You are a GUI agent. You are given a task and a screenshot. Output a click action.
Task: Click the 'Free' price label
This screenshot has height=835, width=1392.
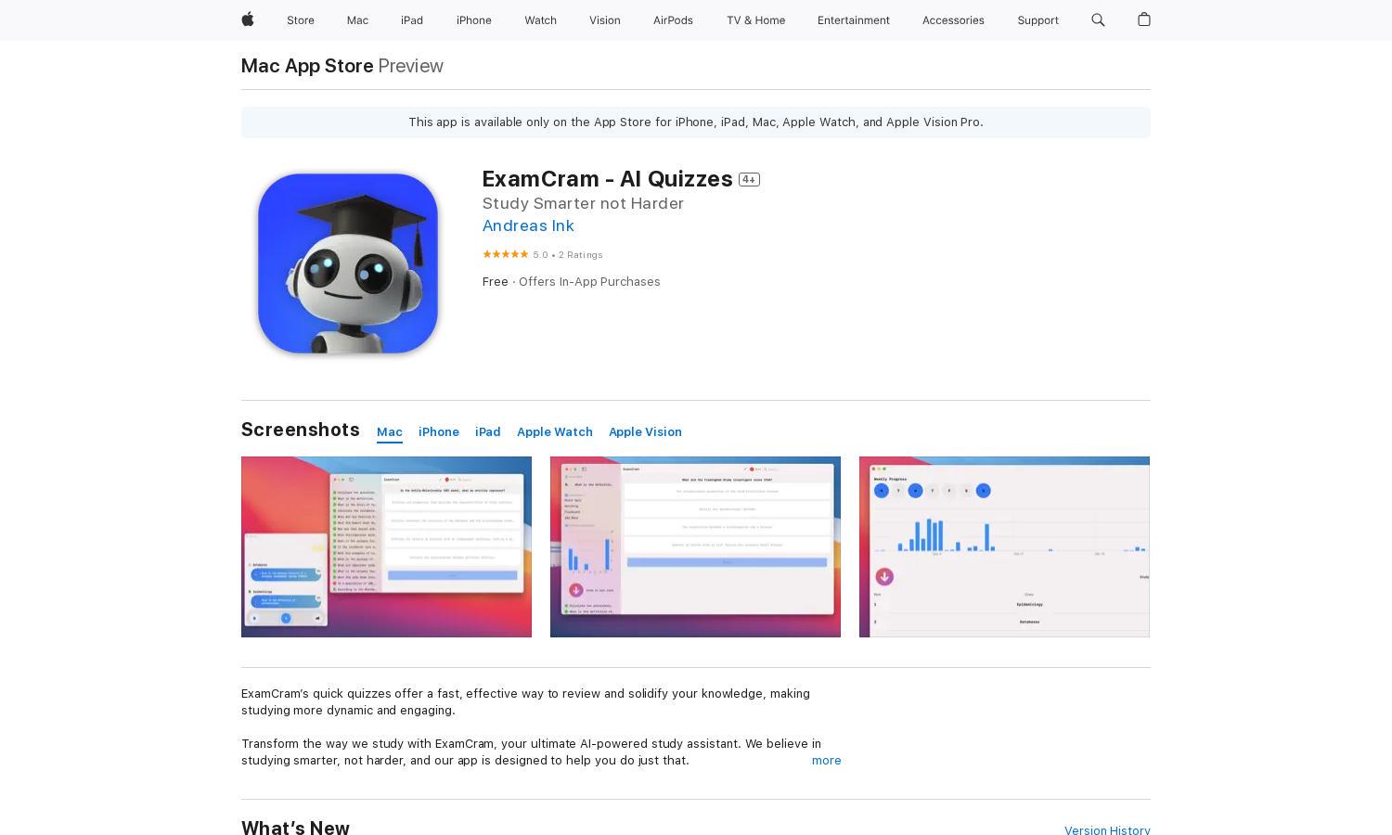pos(496,282)
